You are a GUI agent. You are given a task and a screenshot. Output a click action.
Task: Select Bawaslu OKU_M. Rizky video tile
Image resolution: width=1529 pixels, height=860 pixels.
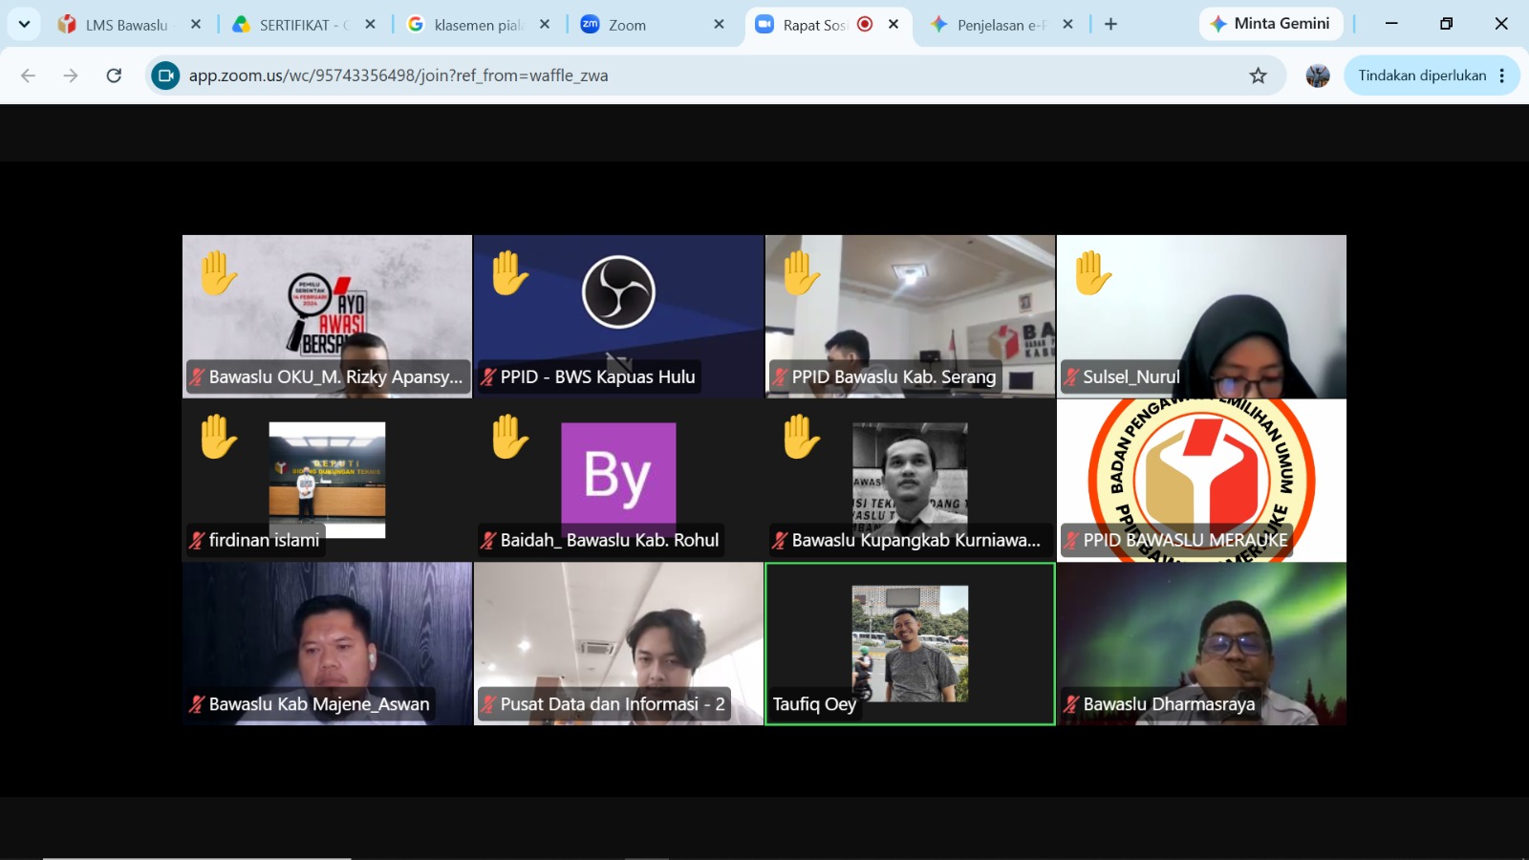(328, 316)
